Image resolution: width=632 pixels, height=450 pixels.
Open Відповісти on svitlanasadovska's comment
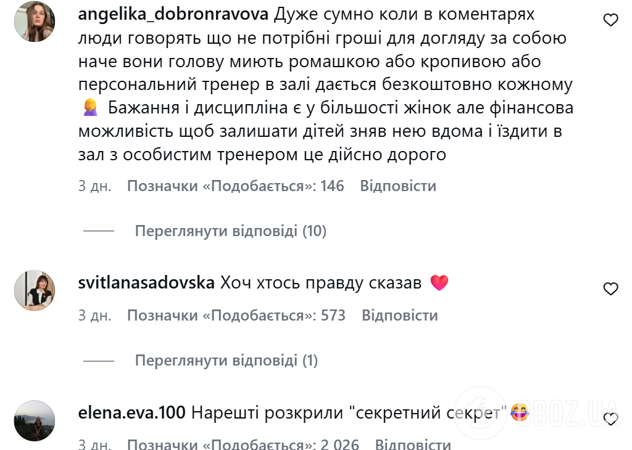coord(399,315)
